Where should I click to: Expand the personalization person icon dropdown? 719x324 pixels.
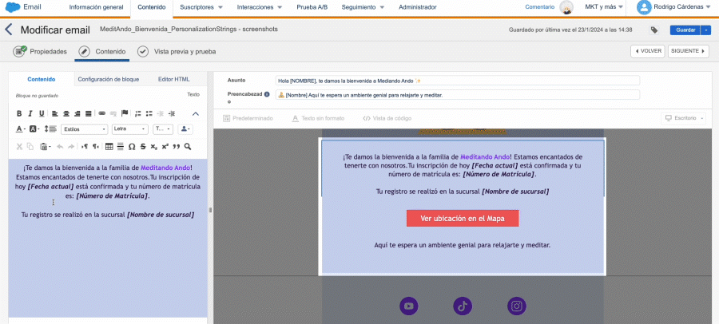186,129
